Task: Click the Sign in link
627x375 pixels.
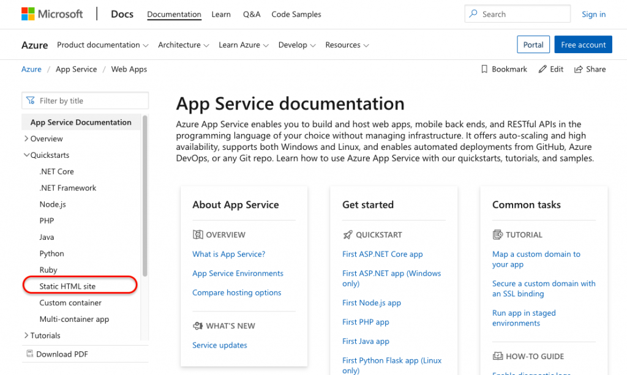Action: click(x=593, y=15)
